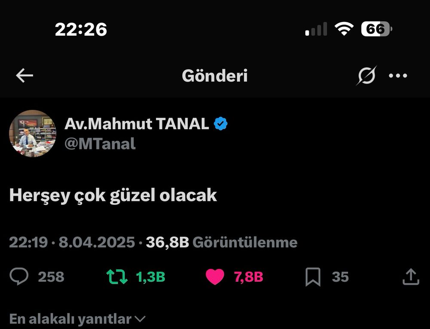
Task: Open the 7,8B likes count
Action: [249, 277]
